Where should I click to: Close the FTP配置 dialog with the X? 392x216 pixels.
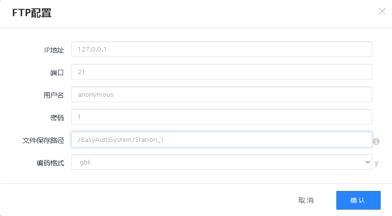[x=382, y=11]
